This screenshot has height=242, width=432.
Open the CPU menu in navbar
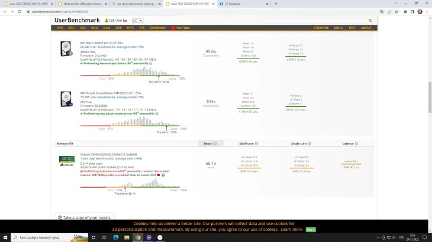[x=60, y=28]
